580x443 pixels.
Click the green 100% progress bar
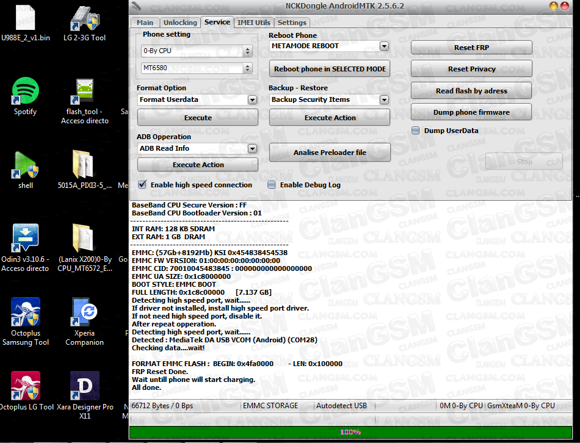350,432
